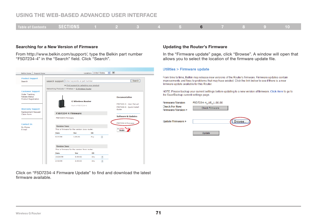
Task: Open the Support Home link
Action: pyautogui.click(x=40, y=73)
